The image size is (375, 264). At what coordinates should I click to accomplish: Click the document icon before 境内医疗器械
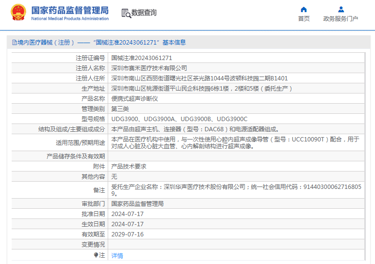click(15, 43)
